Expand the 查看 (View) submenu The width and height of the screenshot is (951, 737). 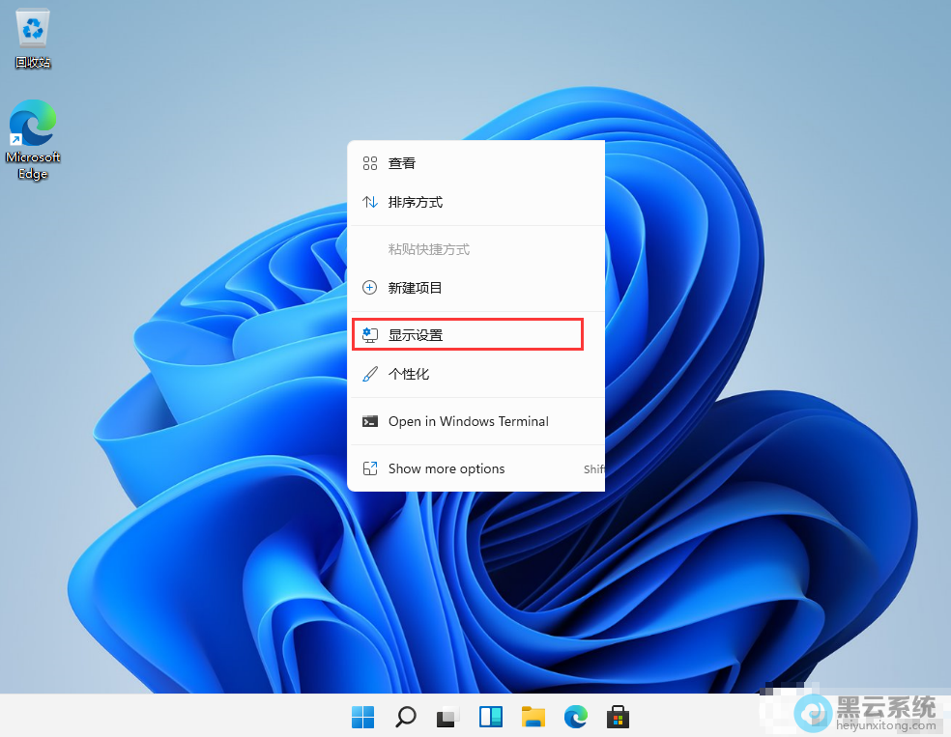pos(402,164)
